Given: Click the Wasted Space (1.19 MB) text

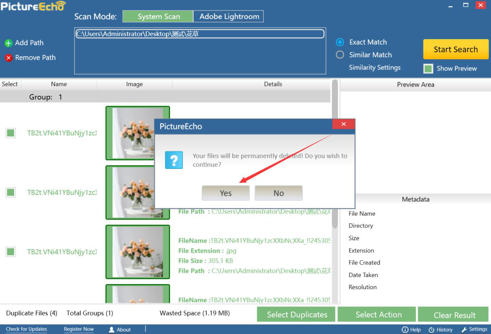Looking at the screenshot, I should pyautogui.click(x=195, y=313).
